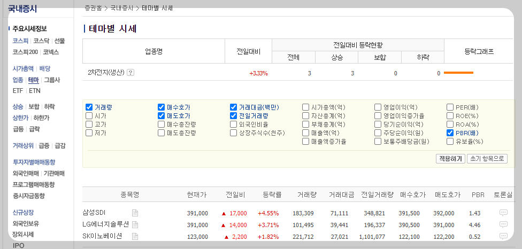Image resolution: width=522 pixels, height=249 pixels.
Task: Open 상한가 in the sidebar
Action: 20,118
